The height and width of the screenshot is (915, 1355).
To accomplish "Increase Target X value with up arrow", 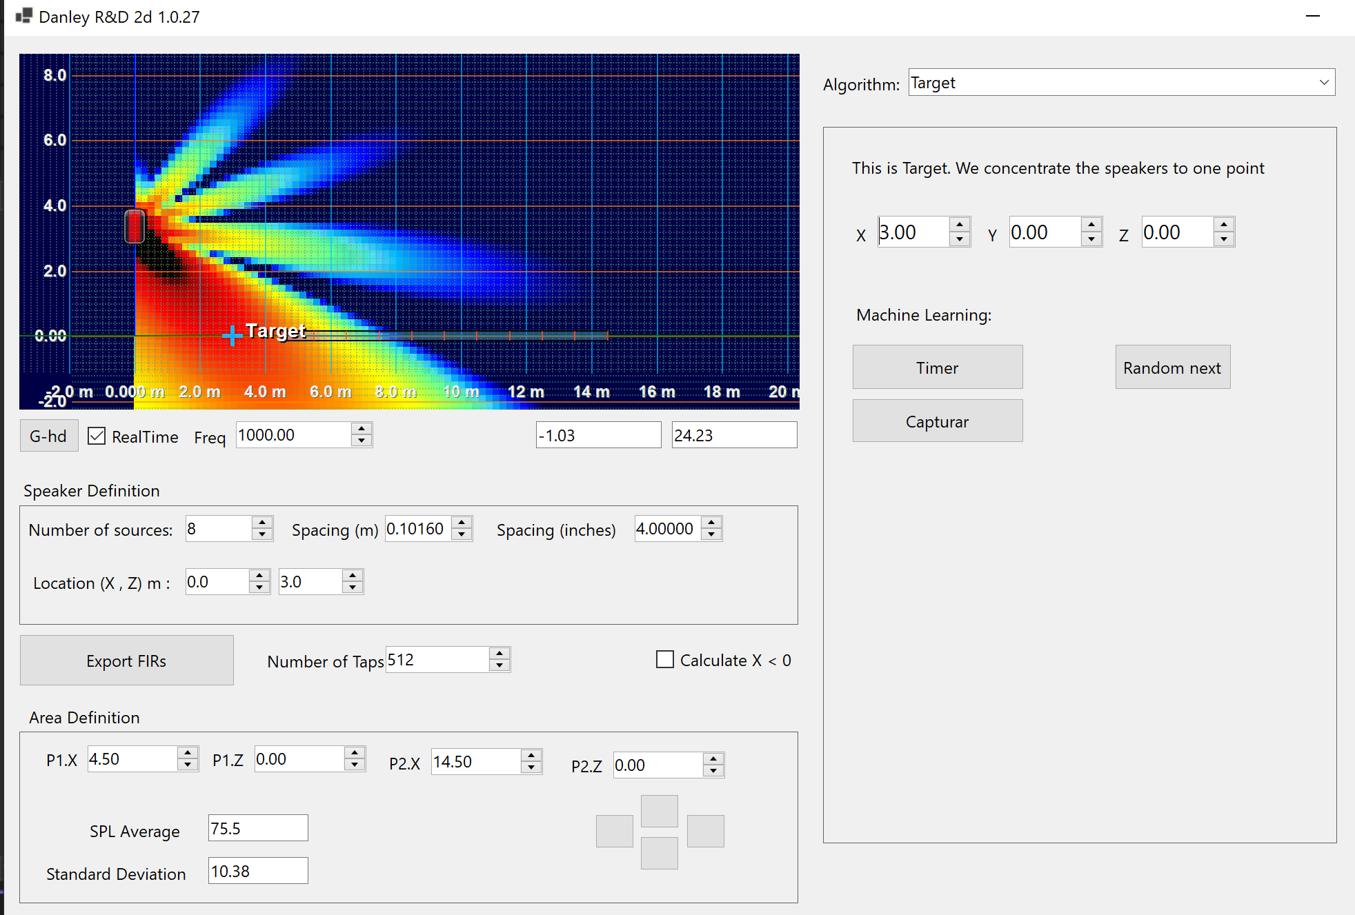I will pyautogui.click(x=959, y=225).
